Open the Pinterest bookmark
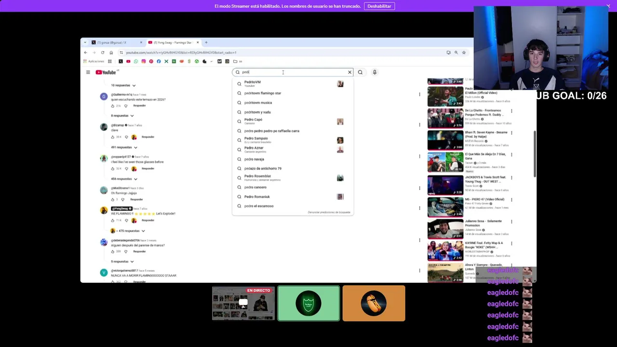This screenshot has width=617, height=347. [151, 61]
